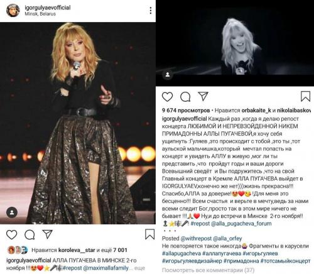Open hashtag #примадонна
Screen dimensions: 314x274
241,261
